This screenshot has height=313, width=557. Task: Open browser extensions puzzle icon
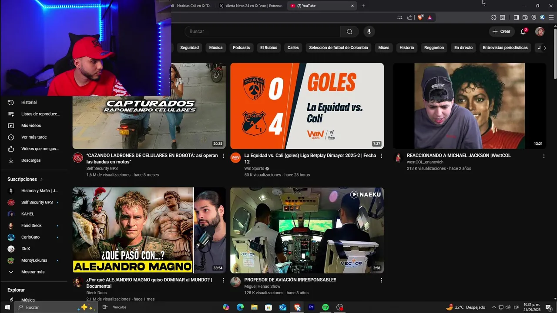coord(493,17)
